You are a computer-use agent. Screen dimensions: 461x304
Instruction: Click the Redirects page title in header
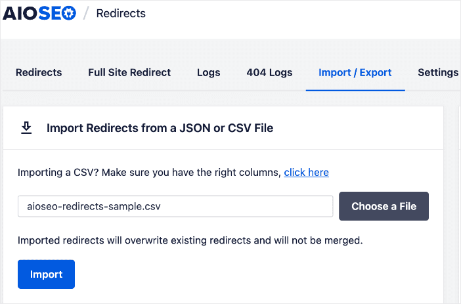click(x=121, y=13)
